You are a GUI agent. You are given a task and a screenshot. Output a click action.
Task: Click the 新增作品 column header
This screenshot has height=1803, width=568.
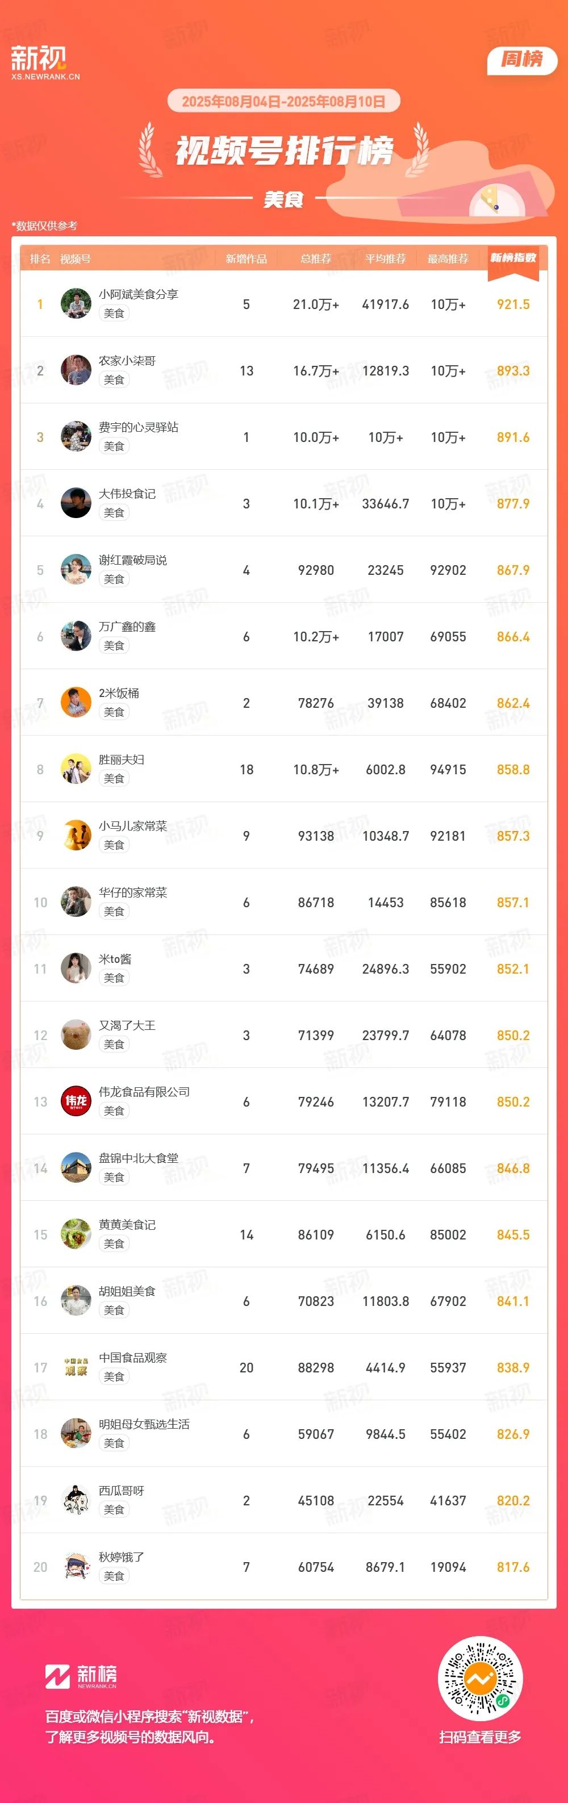click(x=246, y=259)
